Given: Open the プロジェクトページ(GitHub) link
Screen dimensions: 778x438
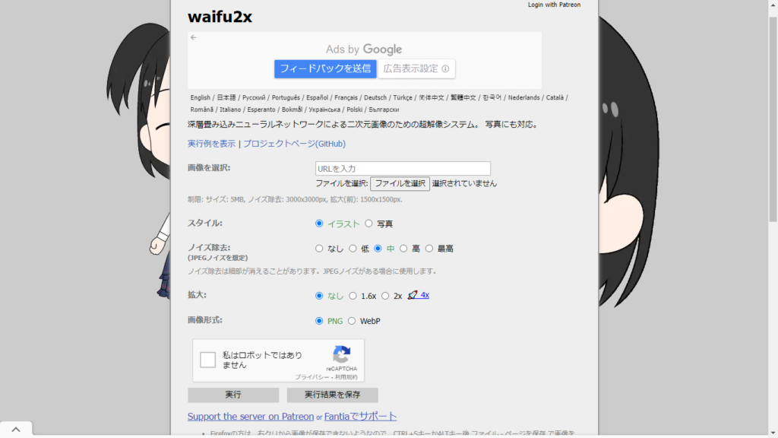Looking at the screenshot, I should 294,144.
